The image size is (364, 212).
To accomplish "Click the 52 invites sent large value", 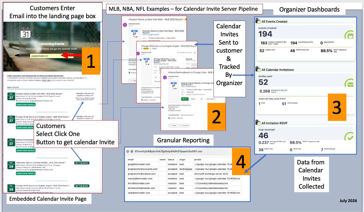I will pos(263,82).
